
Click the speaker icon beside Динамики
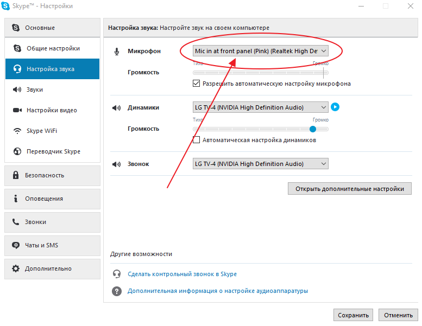point(116,107)
